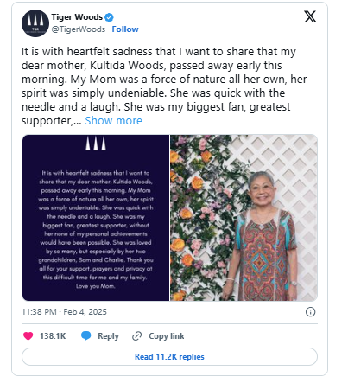Click the Copy link text
342x383 pixels.
pyautogui.click(x=167, y=336)
